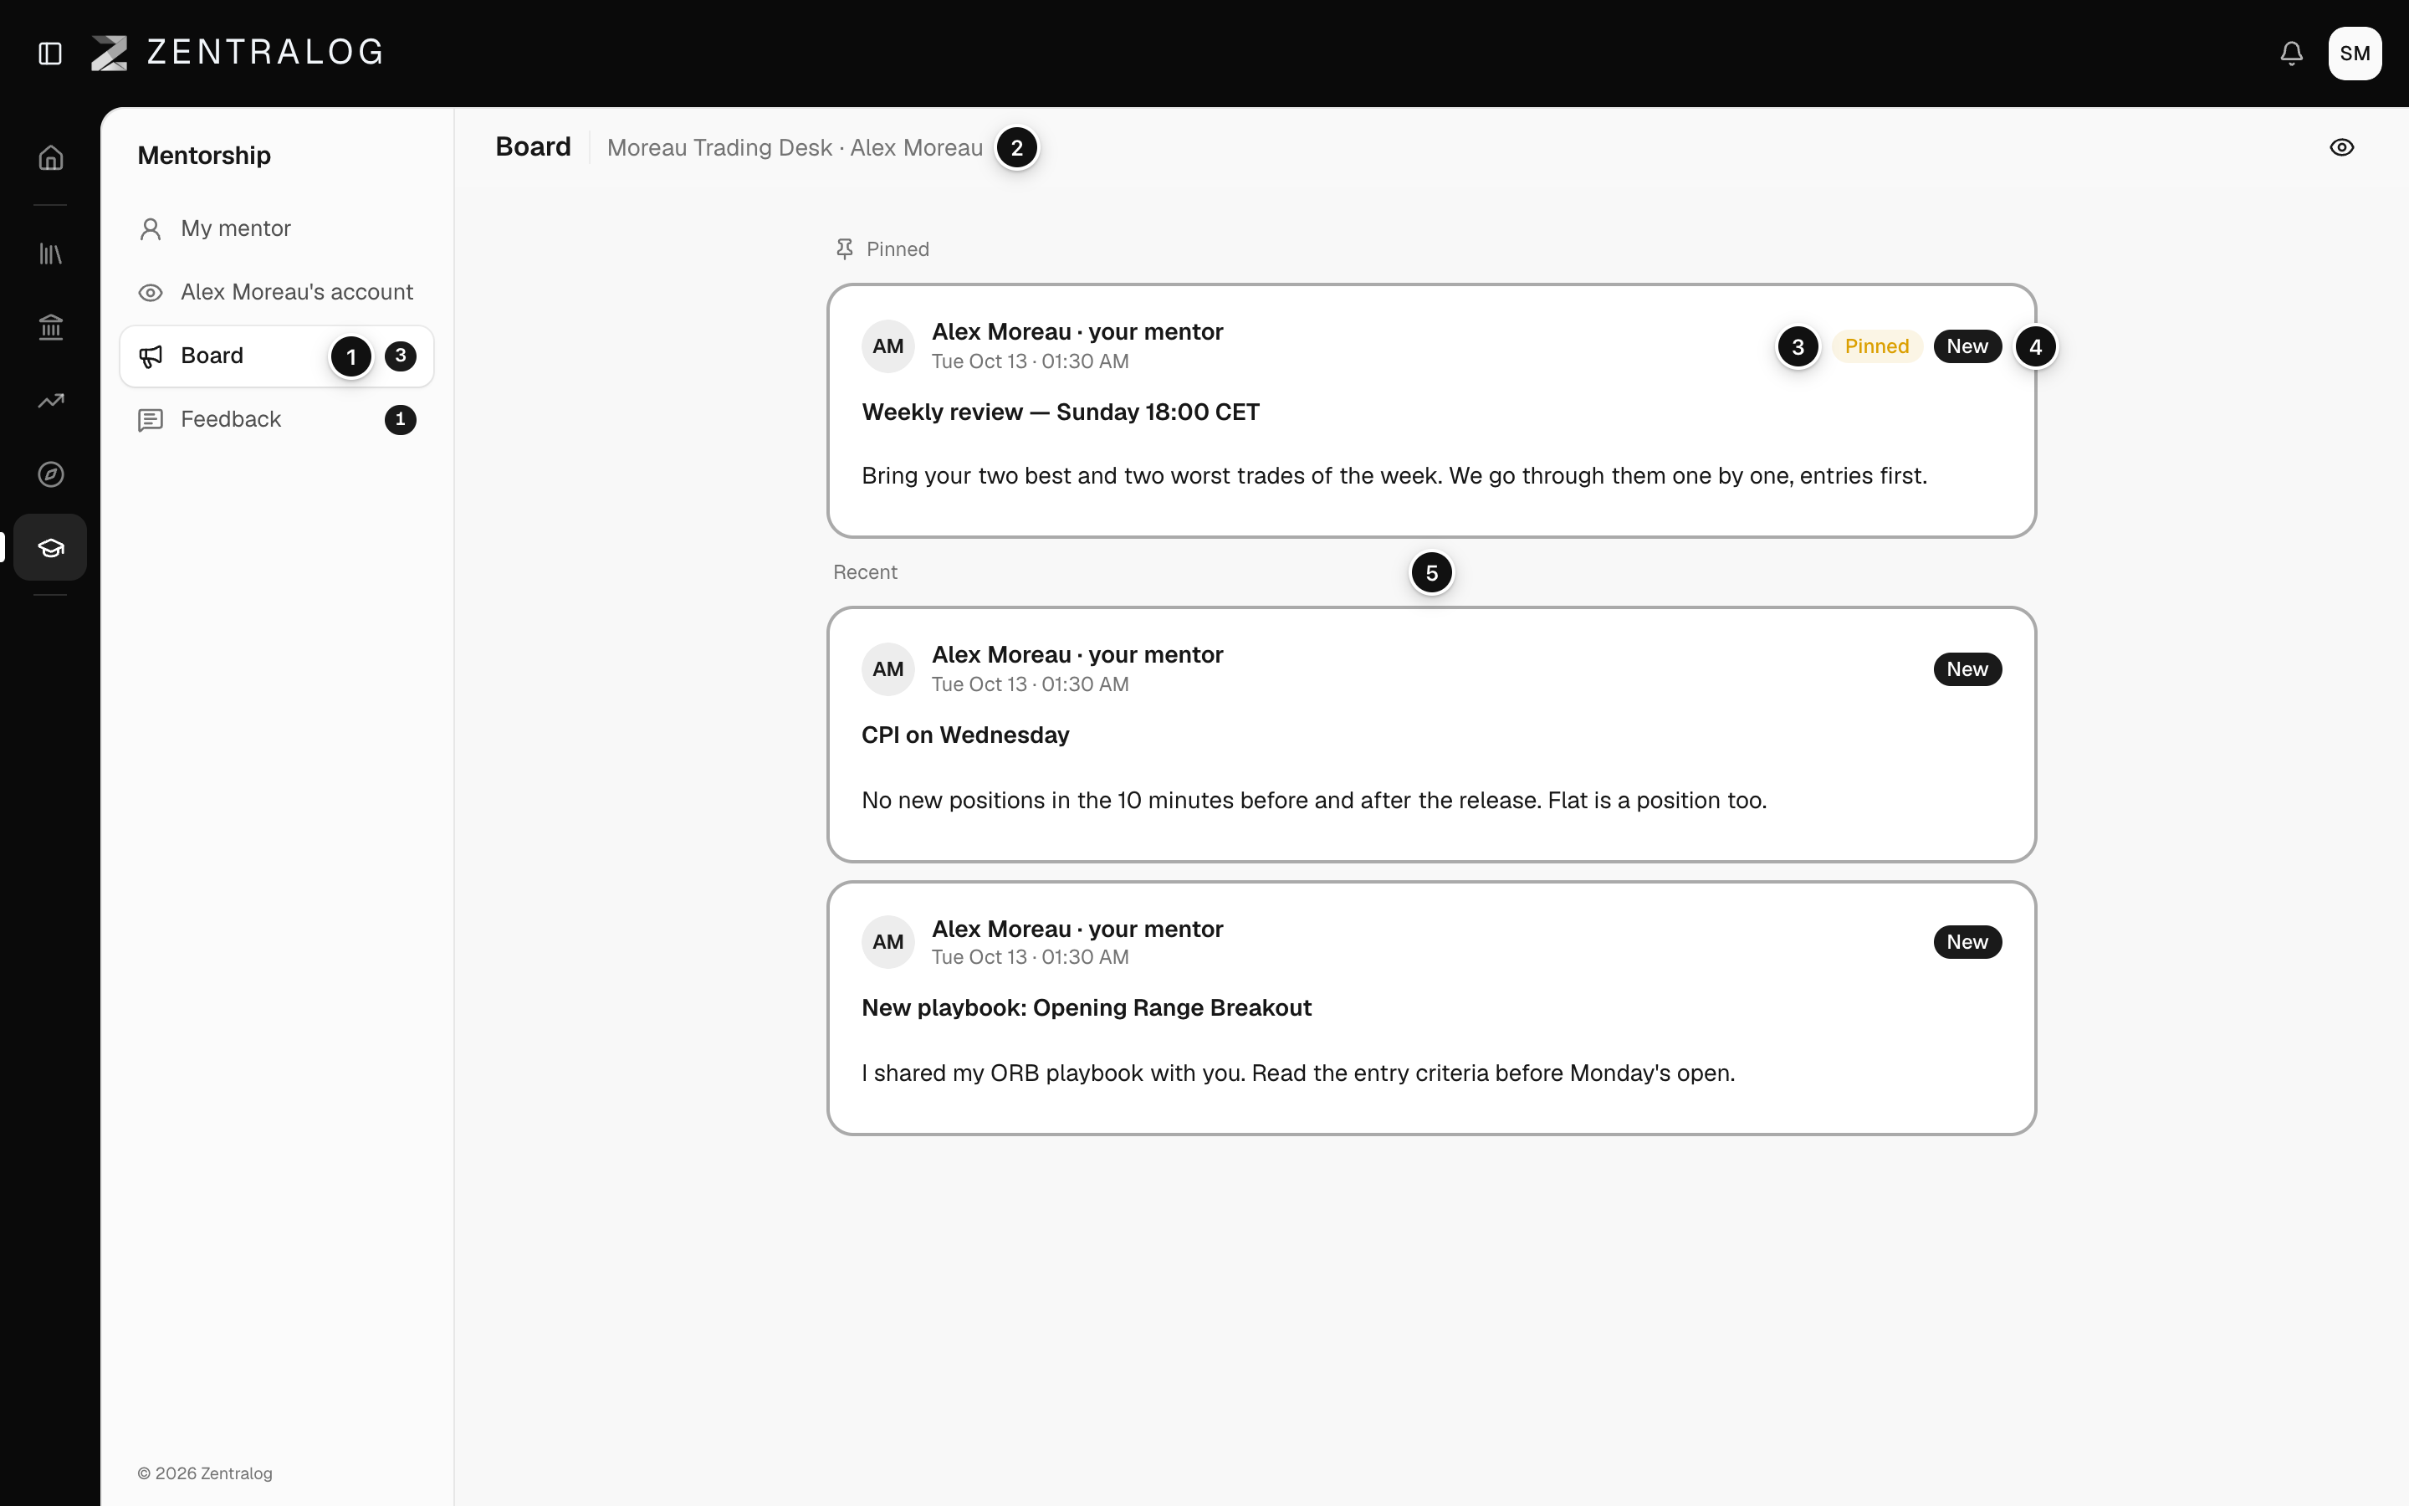Click the '© 2026 Zentralog' footer text
The height and width of the screenshot is (1506, 2409).
pos(204,1473)
